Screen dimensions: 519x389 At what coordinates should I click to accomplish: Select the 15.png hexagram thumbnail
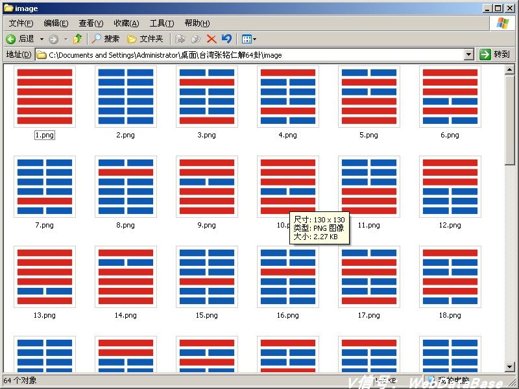coord(207,277)
